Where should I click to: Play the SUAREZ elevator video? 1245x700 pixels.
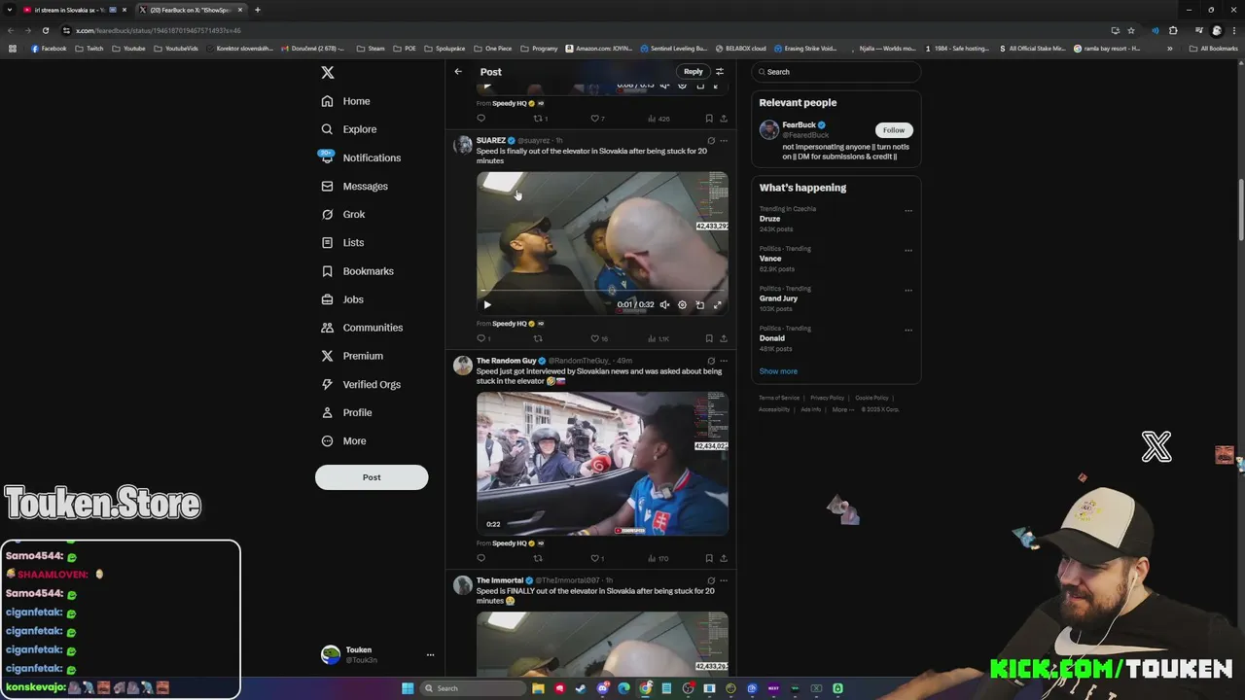(487, 305)
